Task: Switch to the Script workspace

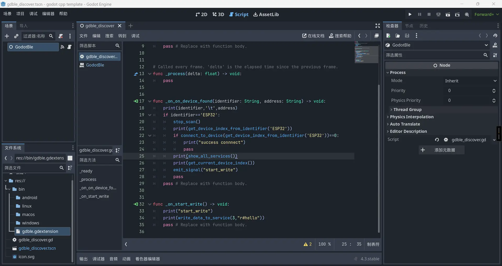Action: [x=239, y=14]
